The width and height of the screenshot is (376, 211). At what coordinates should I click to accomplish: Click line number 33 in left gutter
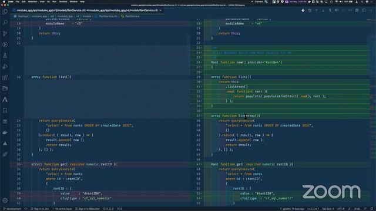pos(18,164)
